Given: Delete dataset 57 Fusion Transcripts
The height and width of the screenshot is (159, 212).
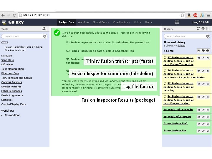Looking at the screenshot, I should coord(208,58).
